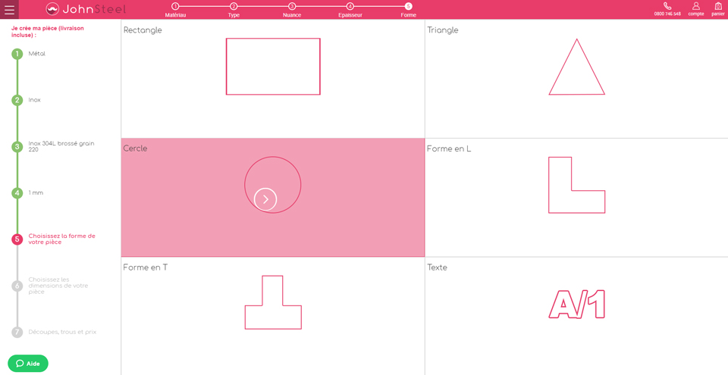Screen dimensions: 728x375
Task: Click step 3 Inox 304L brossé
Action: (17, 146)
